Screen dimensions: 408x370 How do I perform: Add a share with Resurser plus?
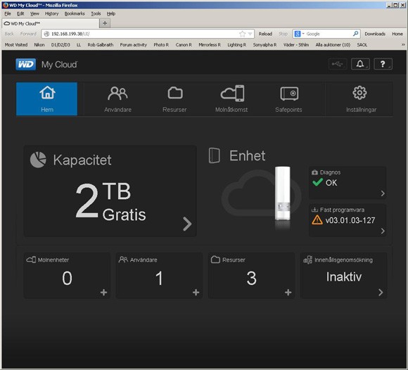(288, 293)
